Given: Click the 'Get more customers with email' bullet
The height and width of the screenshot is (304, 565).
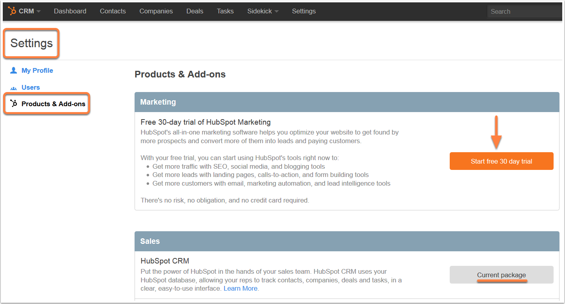Looking at the screenshot, I should click(x=271, y=183).
